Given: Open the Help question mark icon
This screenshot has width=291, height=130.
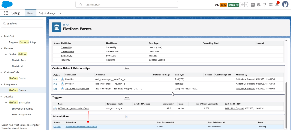Looking at the screenshot, I should click(x=265, y=5).
